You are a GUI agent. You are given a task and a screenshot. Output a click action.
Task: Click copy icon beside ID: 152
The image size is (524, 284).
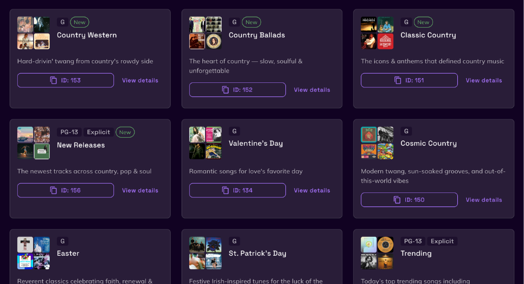click(226, 90)
